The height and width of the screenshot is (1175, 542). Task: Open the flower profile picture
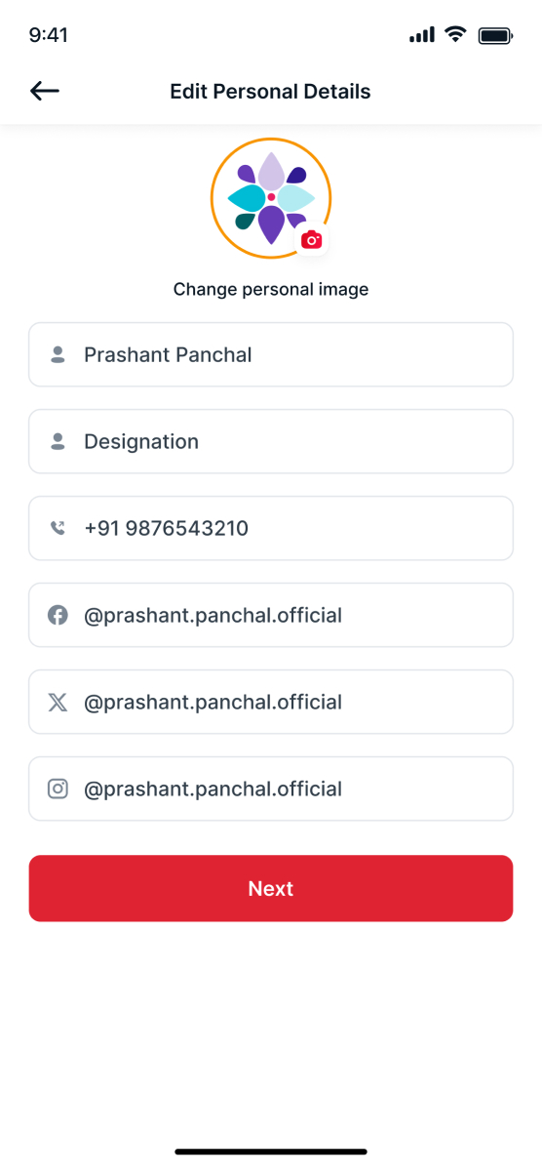coord(271,198)
